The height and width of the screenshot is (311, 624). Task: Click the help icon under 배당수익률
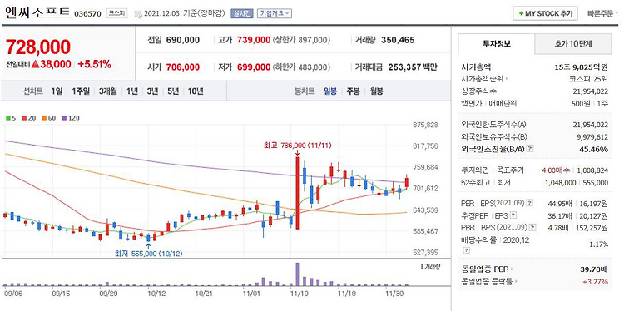click(x=467, y=250)
